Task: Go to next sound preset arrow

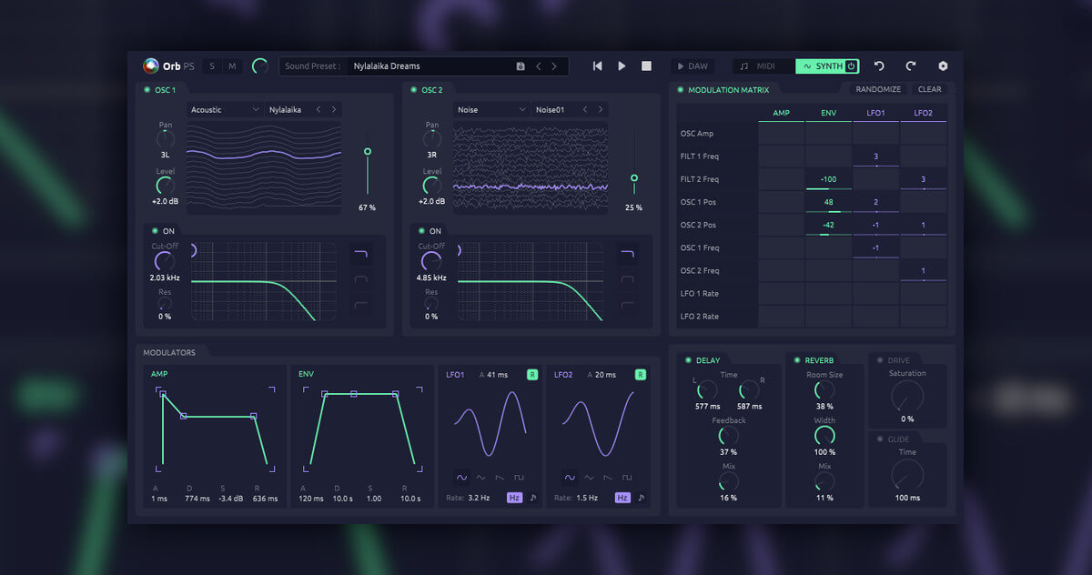Action: pyautogui.click(x=554, y=66)
